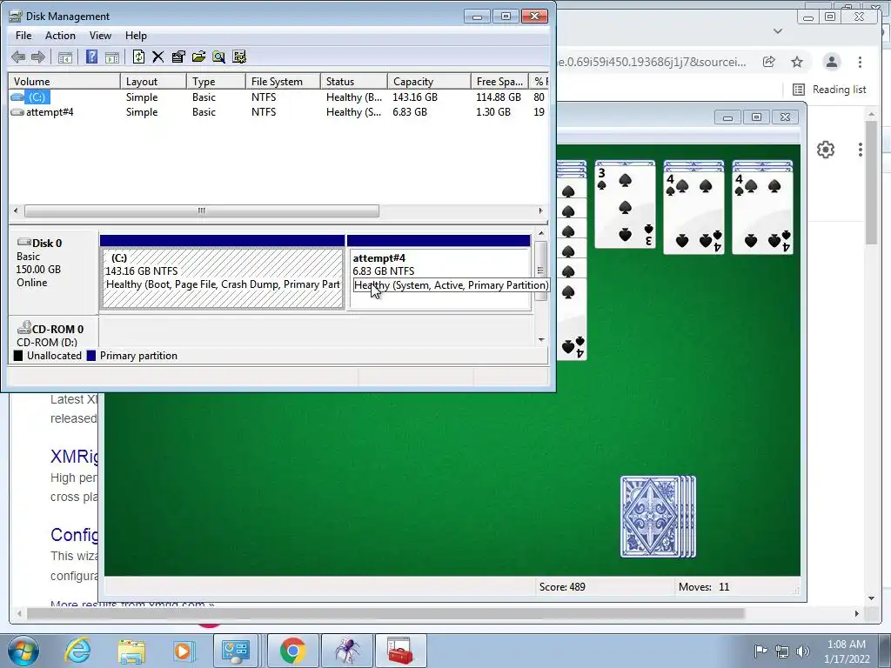Open the blue Help question mark icon
The width and height of the screenshot is (891, 668).
point(91,57)
